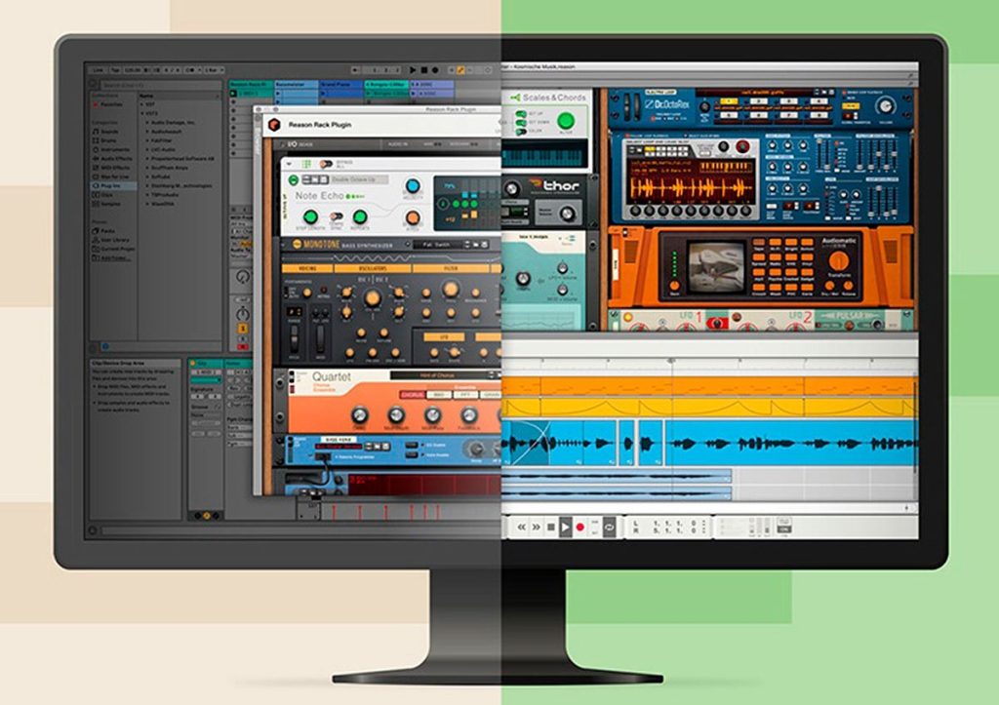Click the green Alter button on Scales & Chords
The image size is (999, 705).
pos(565,120)
